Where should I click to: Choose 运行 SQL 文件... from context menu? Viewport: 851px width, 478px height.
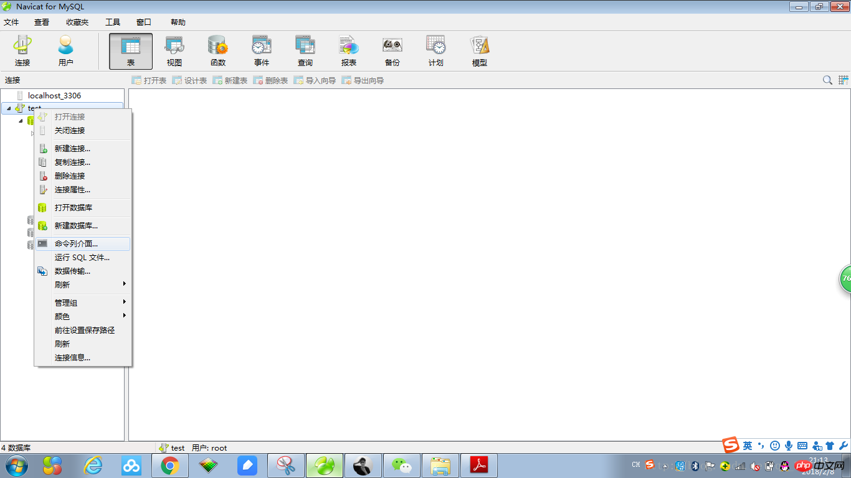pos(83,258)
